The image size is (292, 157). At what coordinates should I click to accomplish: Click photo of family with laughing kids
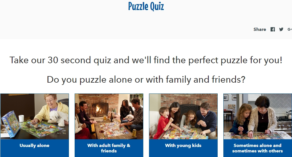(183, 116)
